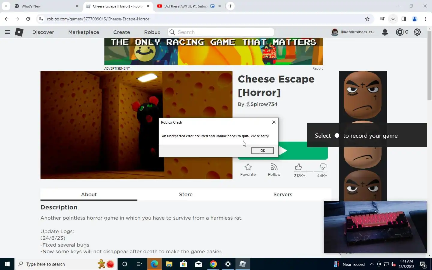Open the Discover page

pos(43,32)
